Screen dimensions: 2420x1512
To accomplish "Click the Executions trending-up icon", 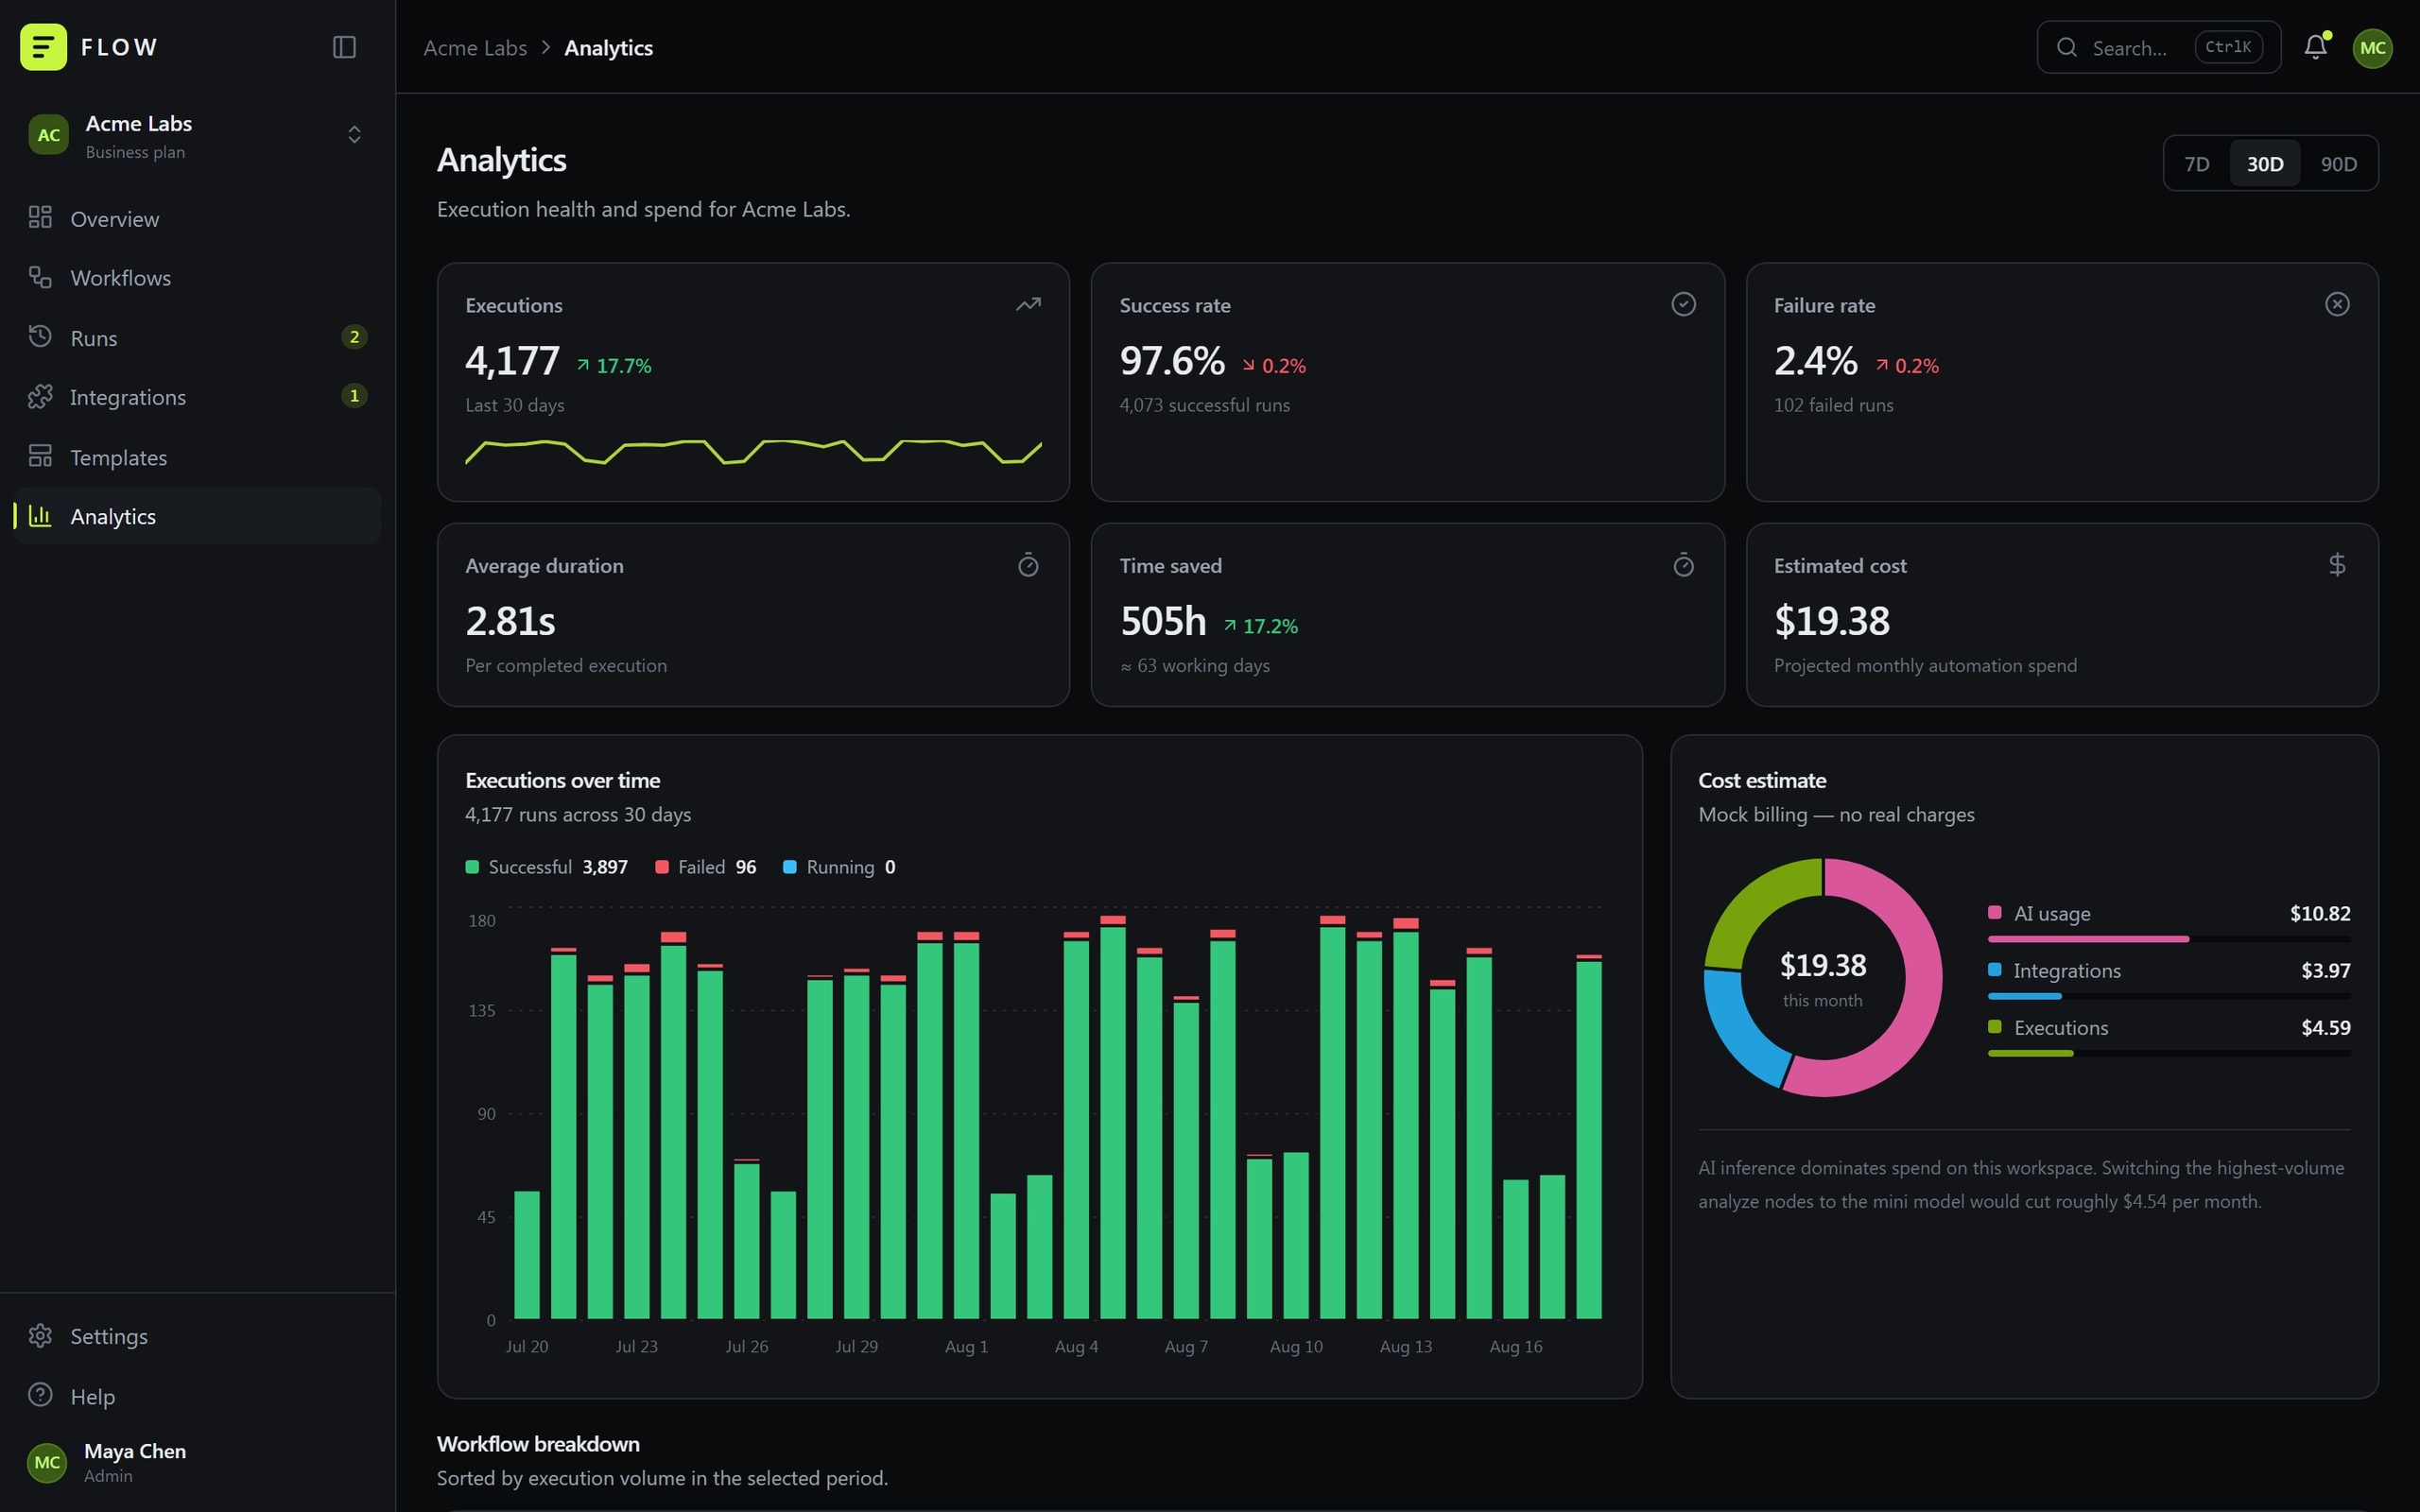I will tap(1028, 304).
